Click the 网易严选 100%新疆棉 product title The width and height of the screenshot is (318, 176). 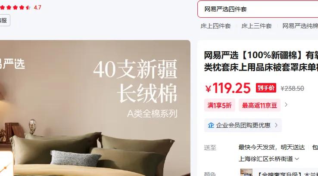pyautogui.click(x=261, y=62)
